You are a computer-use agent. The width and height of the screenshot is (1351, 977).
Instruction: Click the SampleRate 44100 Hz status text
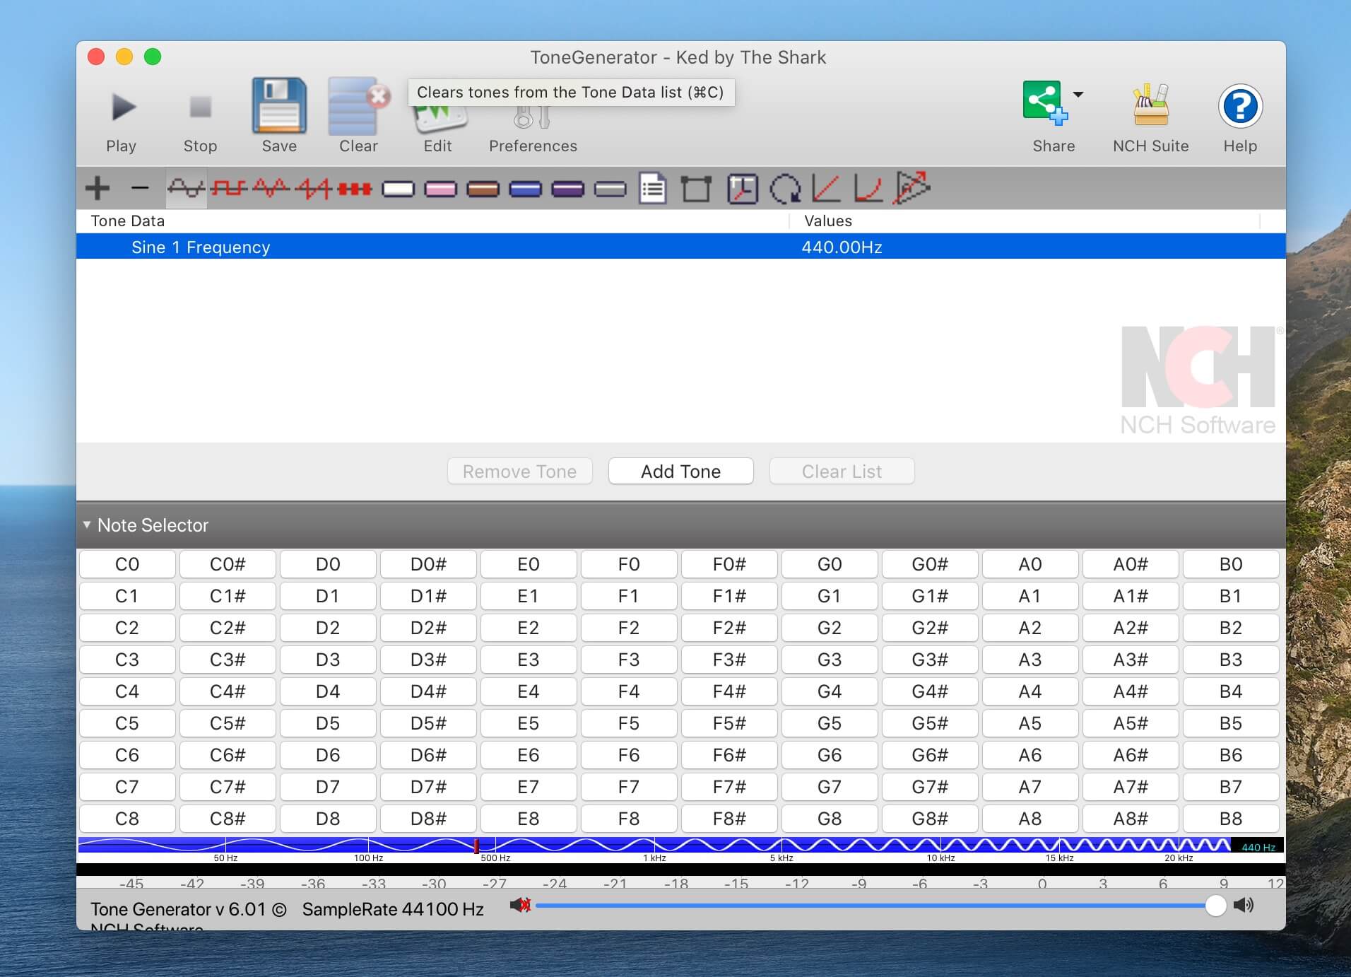pyautogui.click(x=393, y=909)
